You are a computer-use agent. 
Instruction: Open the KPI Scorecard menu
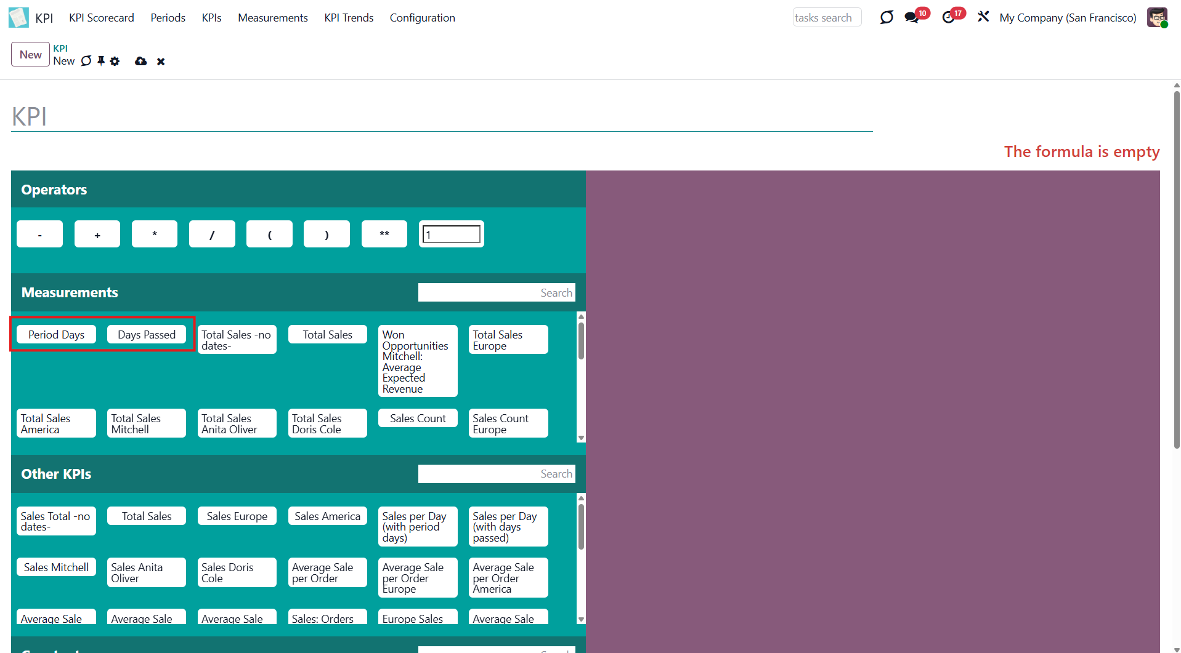[102, 18]
